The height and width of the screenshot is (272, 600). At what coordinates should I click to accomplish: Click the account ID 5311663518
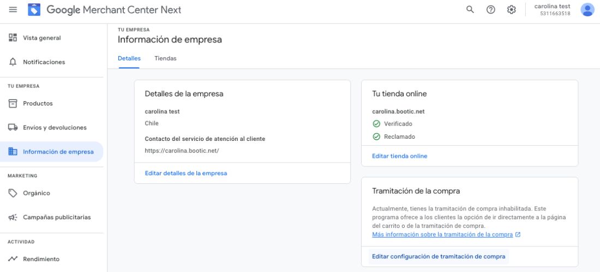click(555, 14)
